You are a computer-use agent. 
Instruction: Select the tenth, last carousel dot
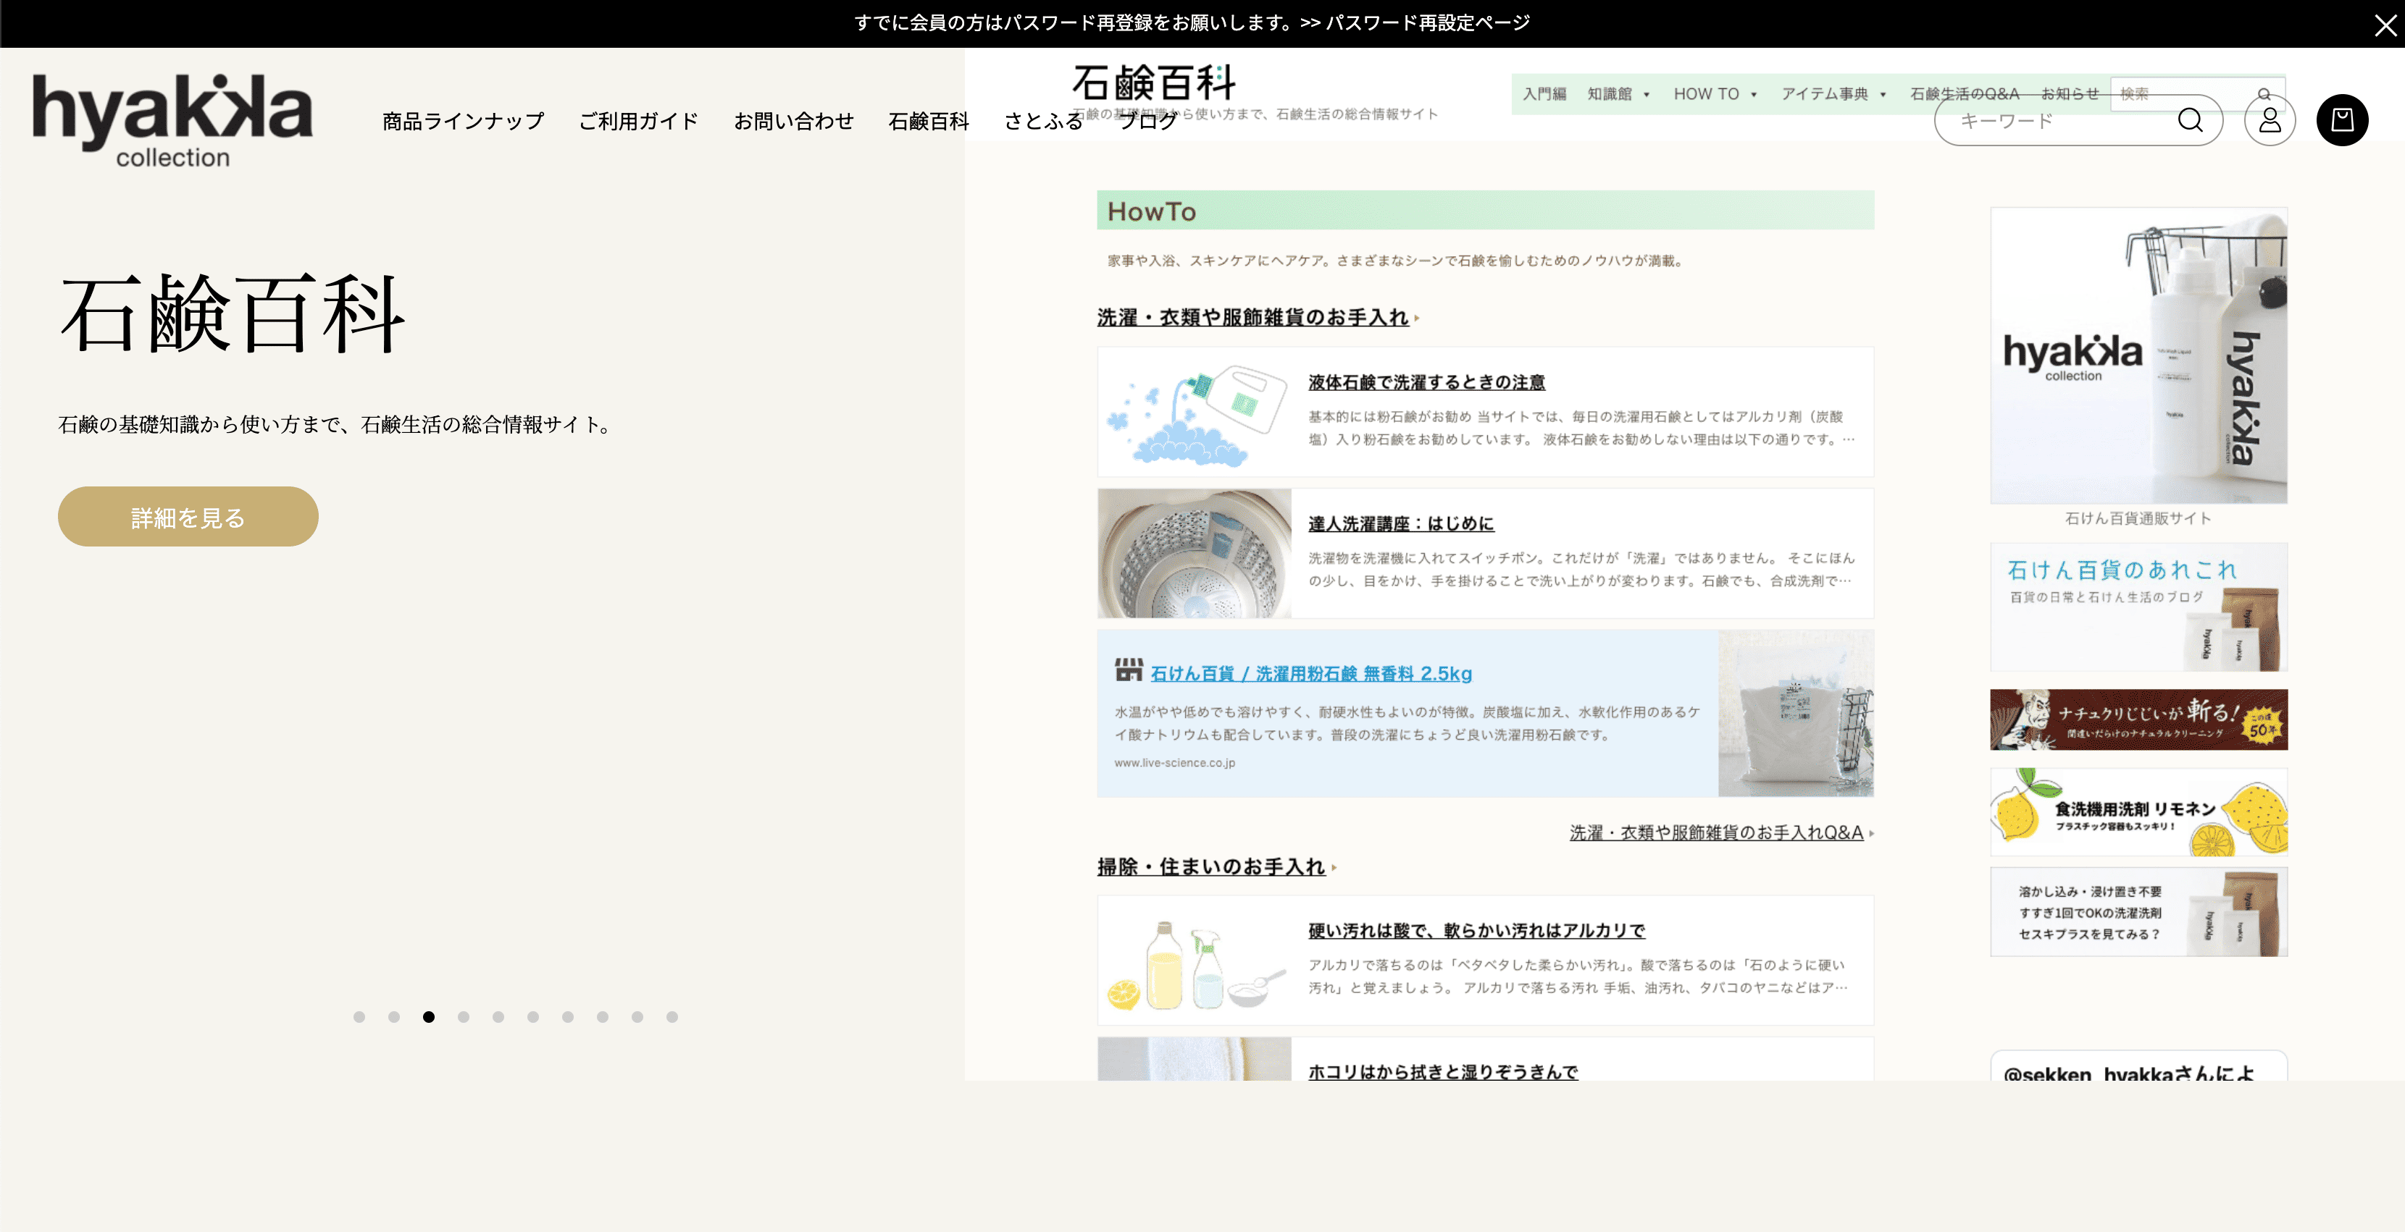point(672,1016)
